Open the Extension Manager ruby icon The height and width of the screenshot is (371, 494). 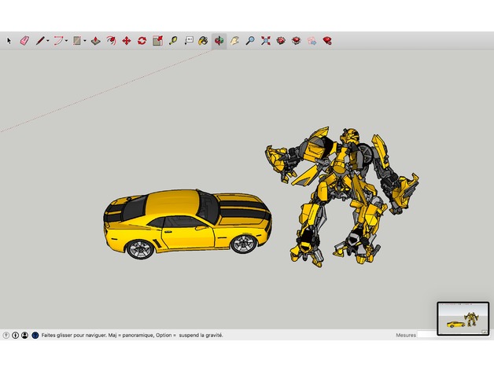coord(327,41)
